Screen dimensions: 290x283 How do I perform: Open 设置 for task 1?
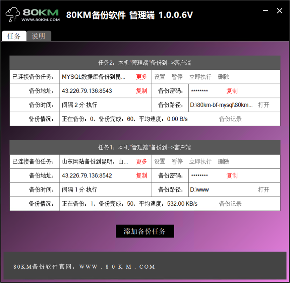(x=160, y=161)
